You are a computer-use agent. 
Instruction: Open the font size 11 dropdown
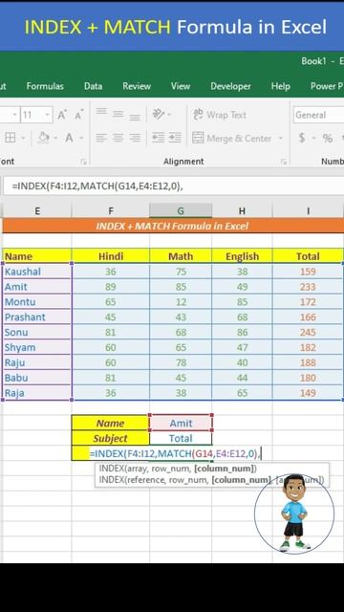click(48, 115)
